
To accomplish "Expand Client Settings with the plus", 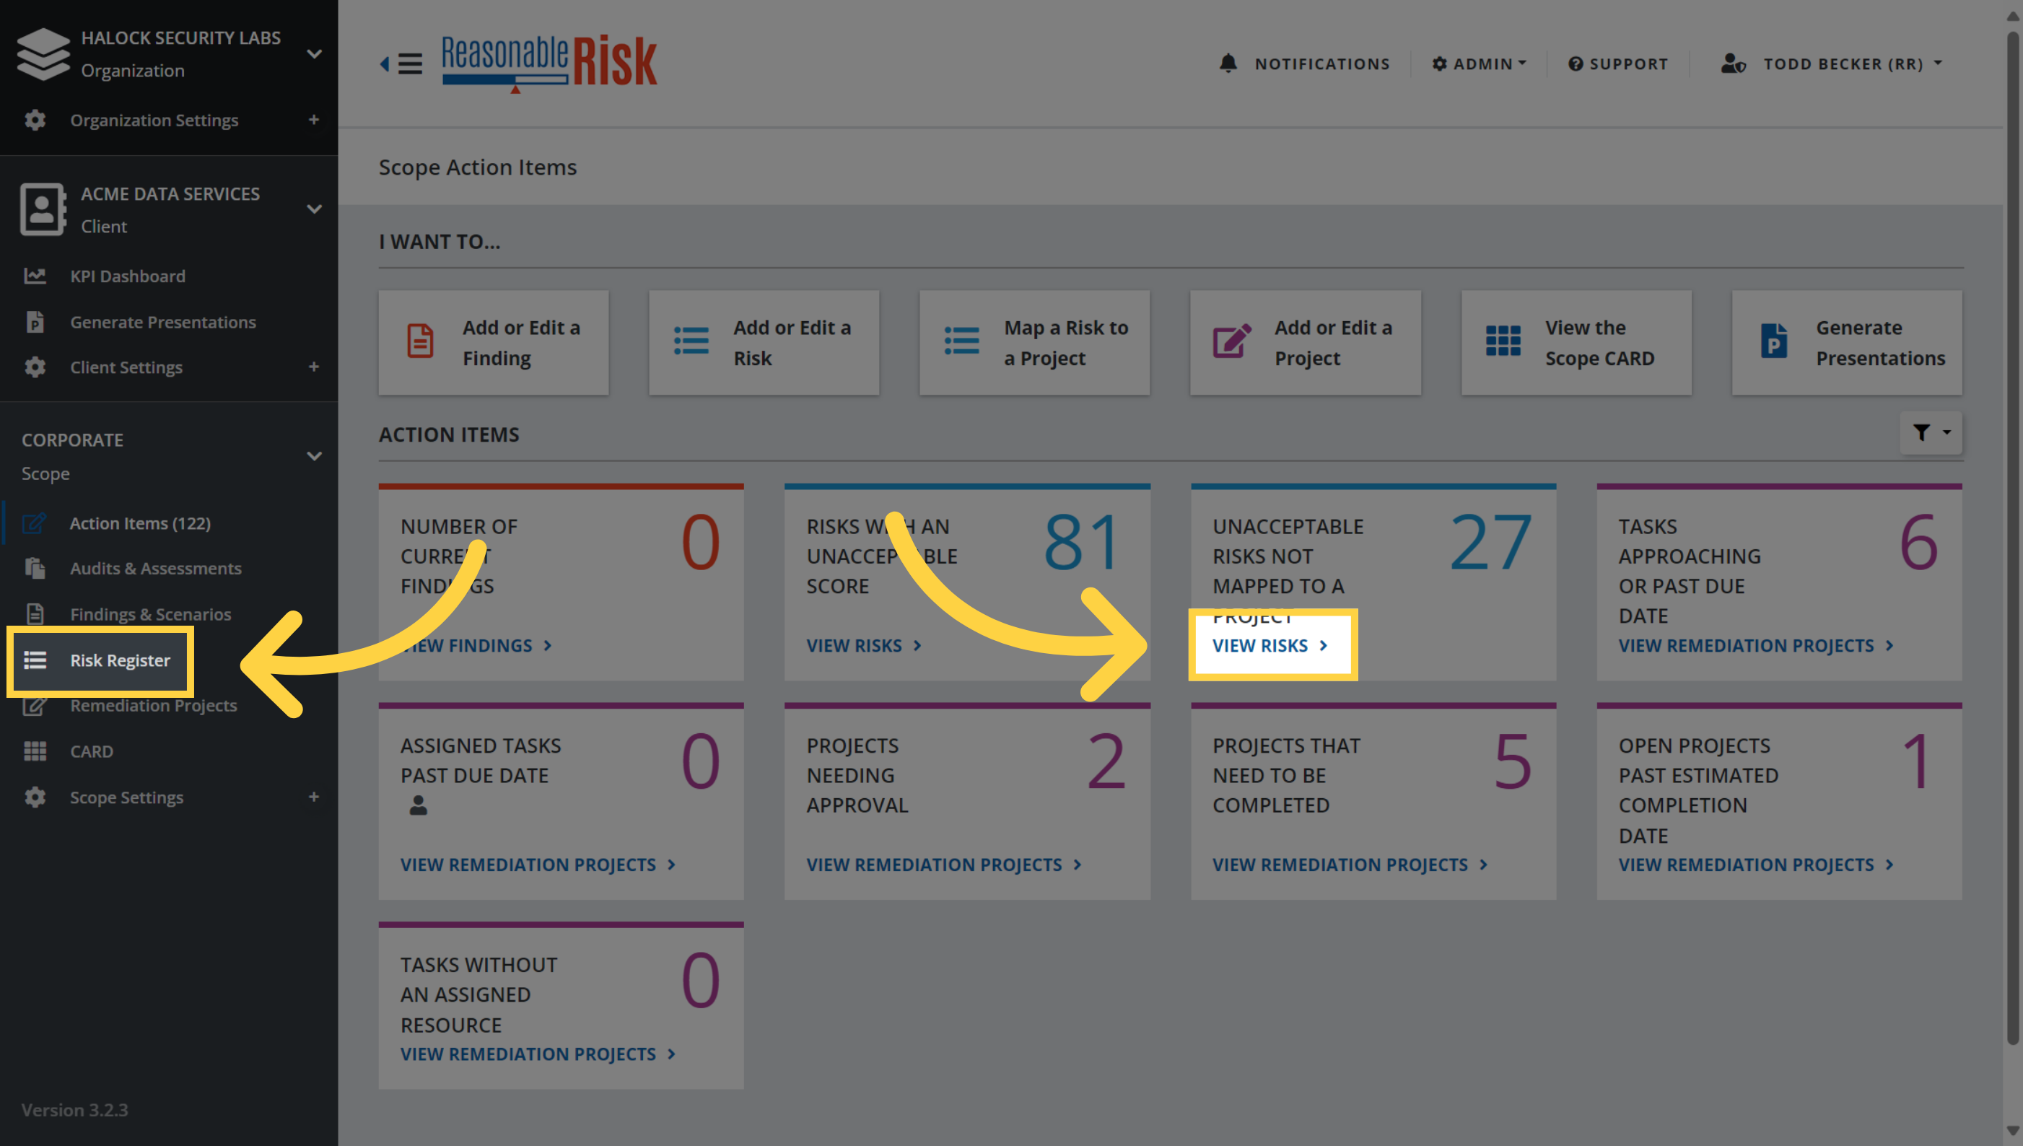I will pos(313,367).
